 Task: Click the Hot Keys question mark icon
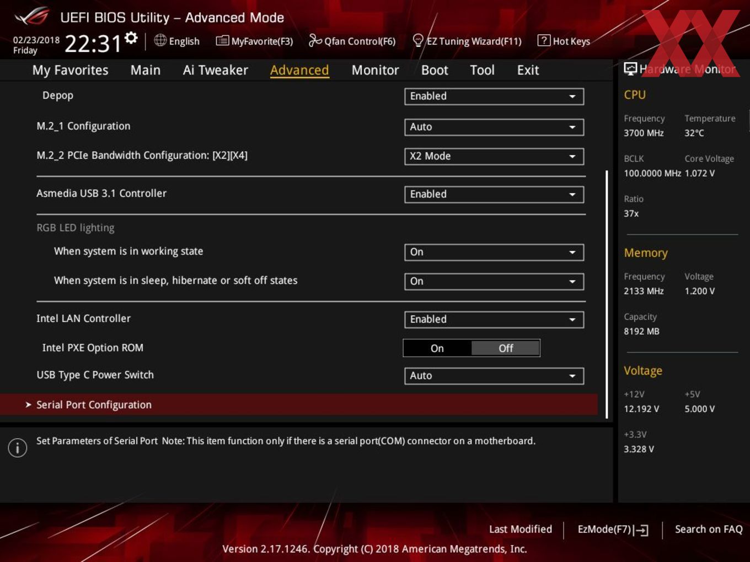tap(544, 40)
